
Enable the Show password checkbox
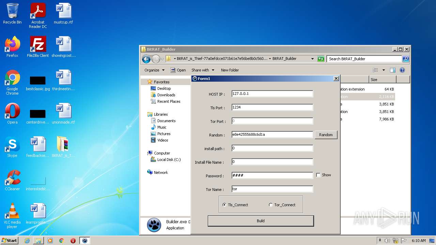[318, 175]
